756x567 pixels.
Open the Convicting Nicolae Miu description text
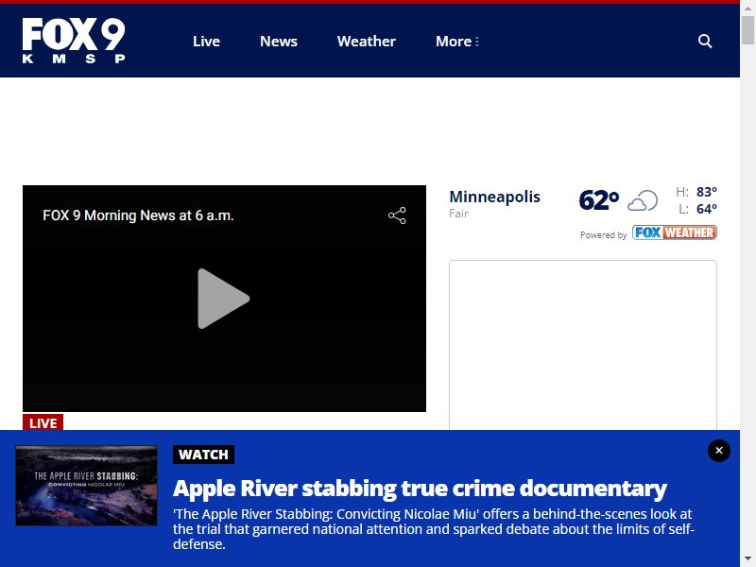[434, 529]
